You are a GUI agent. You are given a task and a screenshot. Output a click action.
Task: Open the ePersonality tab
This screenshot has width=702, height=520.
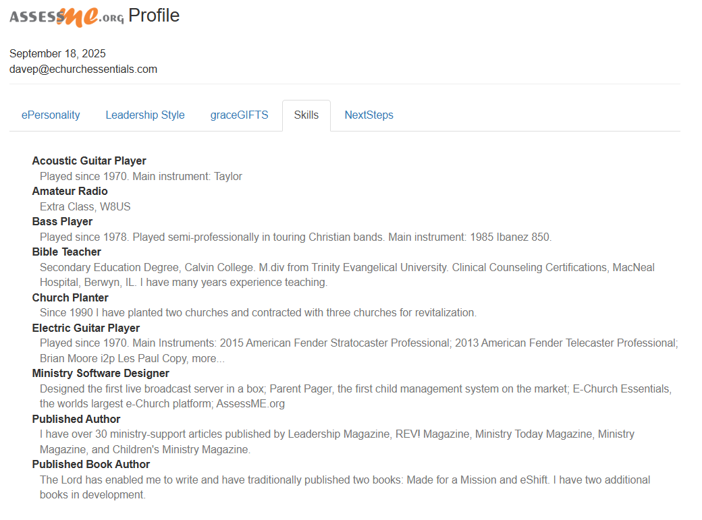coord(51,115)
